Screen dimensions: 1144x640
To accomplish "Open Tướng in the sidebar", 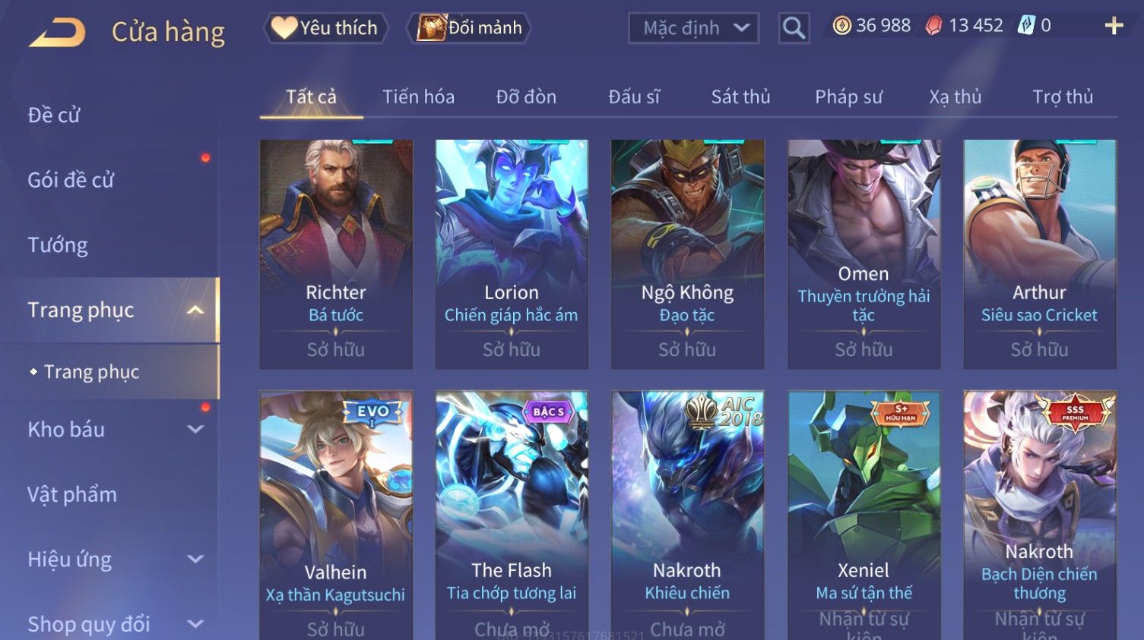I will (58, 245).
